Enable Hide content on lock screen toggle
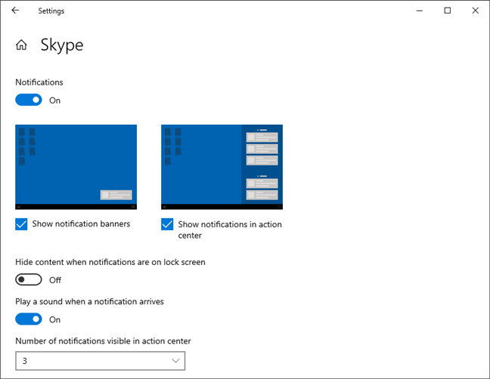 click(29, 279)
